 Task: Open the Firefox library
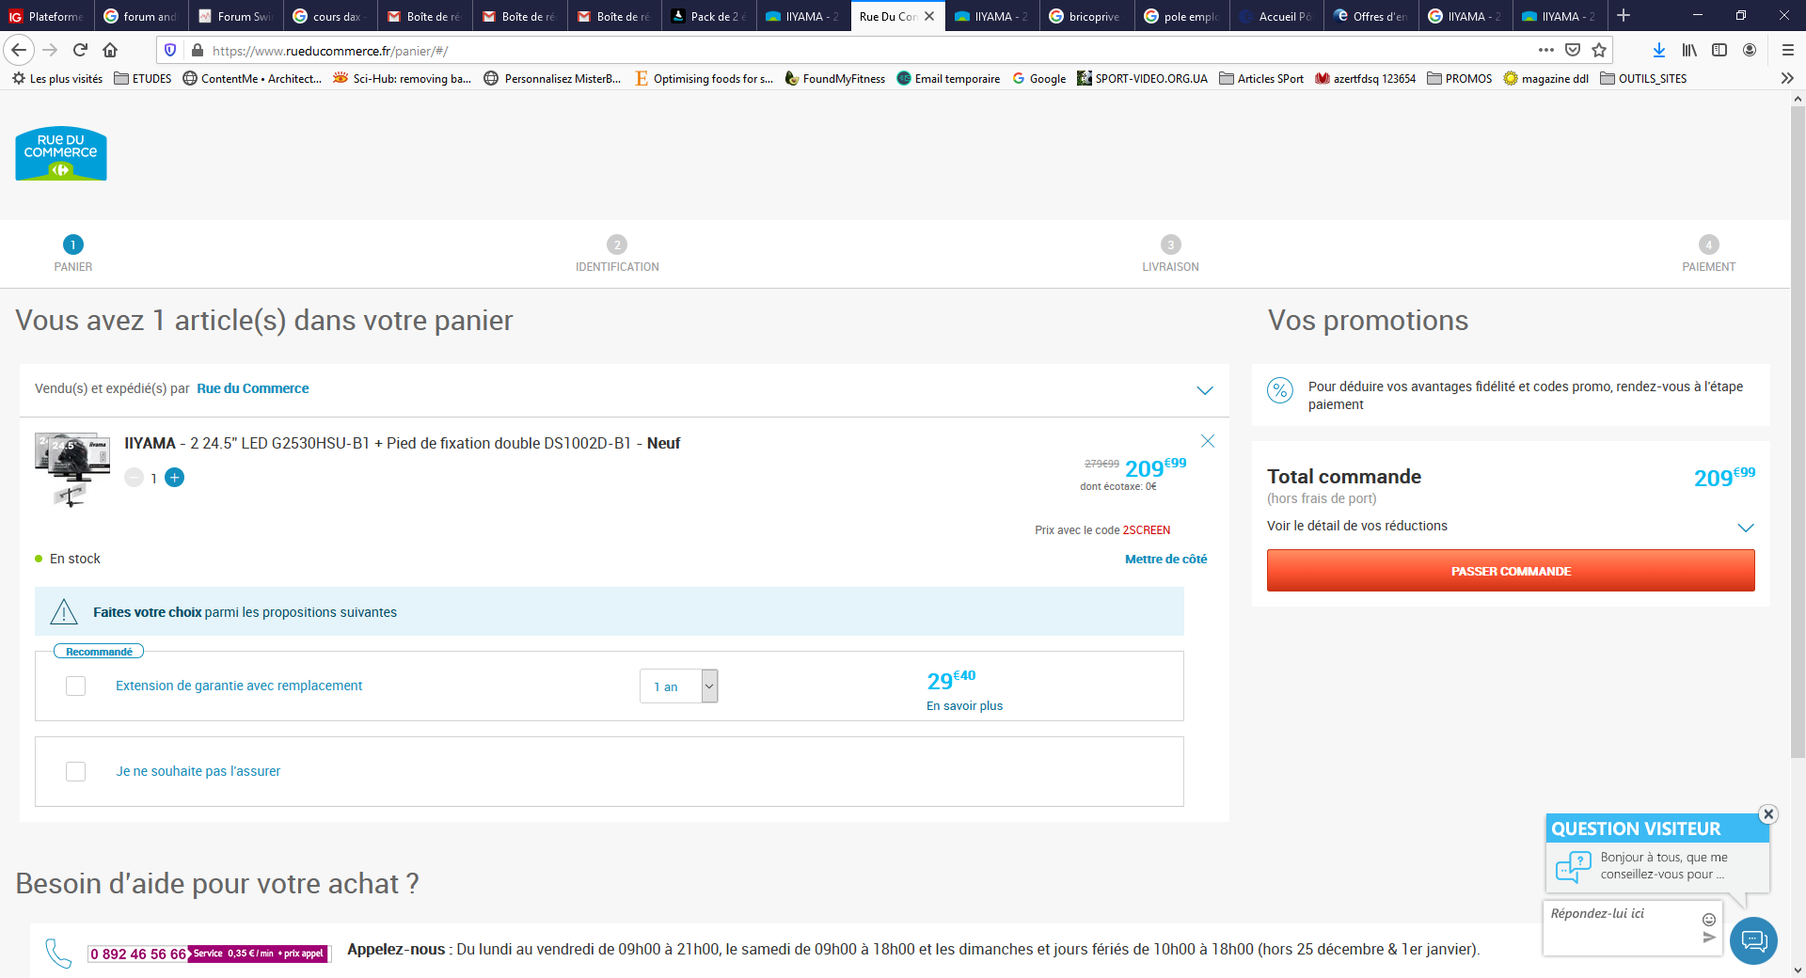(x=1689, y=50)
